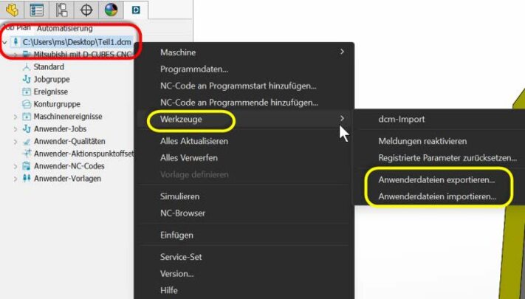The width and height of the screenshot is (525, 299).
Task: Click Simulieren in the context menu
Action: point(179,196)
